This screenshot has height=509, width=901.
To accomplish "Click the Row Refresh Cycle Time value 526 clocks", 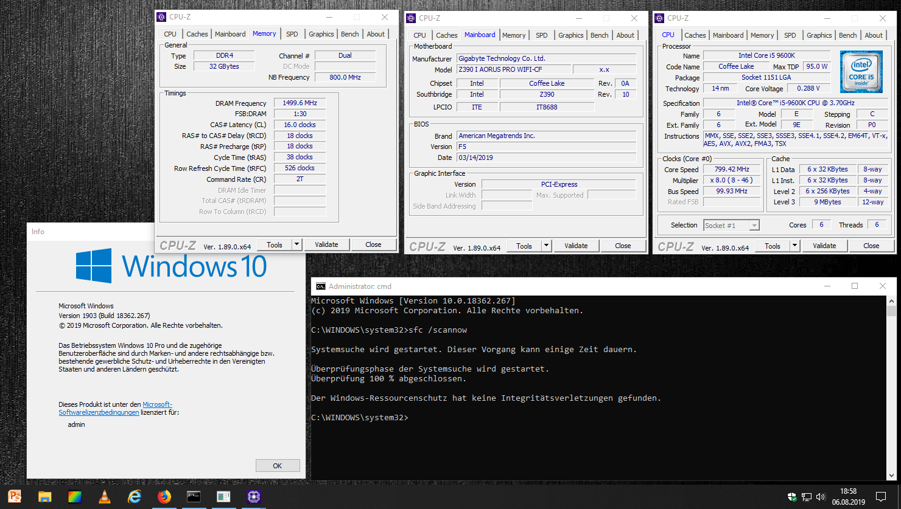I will tap(300, 168).
